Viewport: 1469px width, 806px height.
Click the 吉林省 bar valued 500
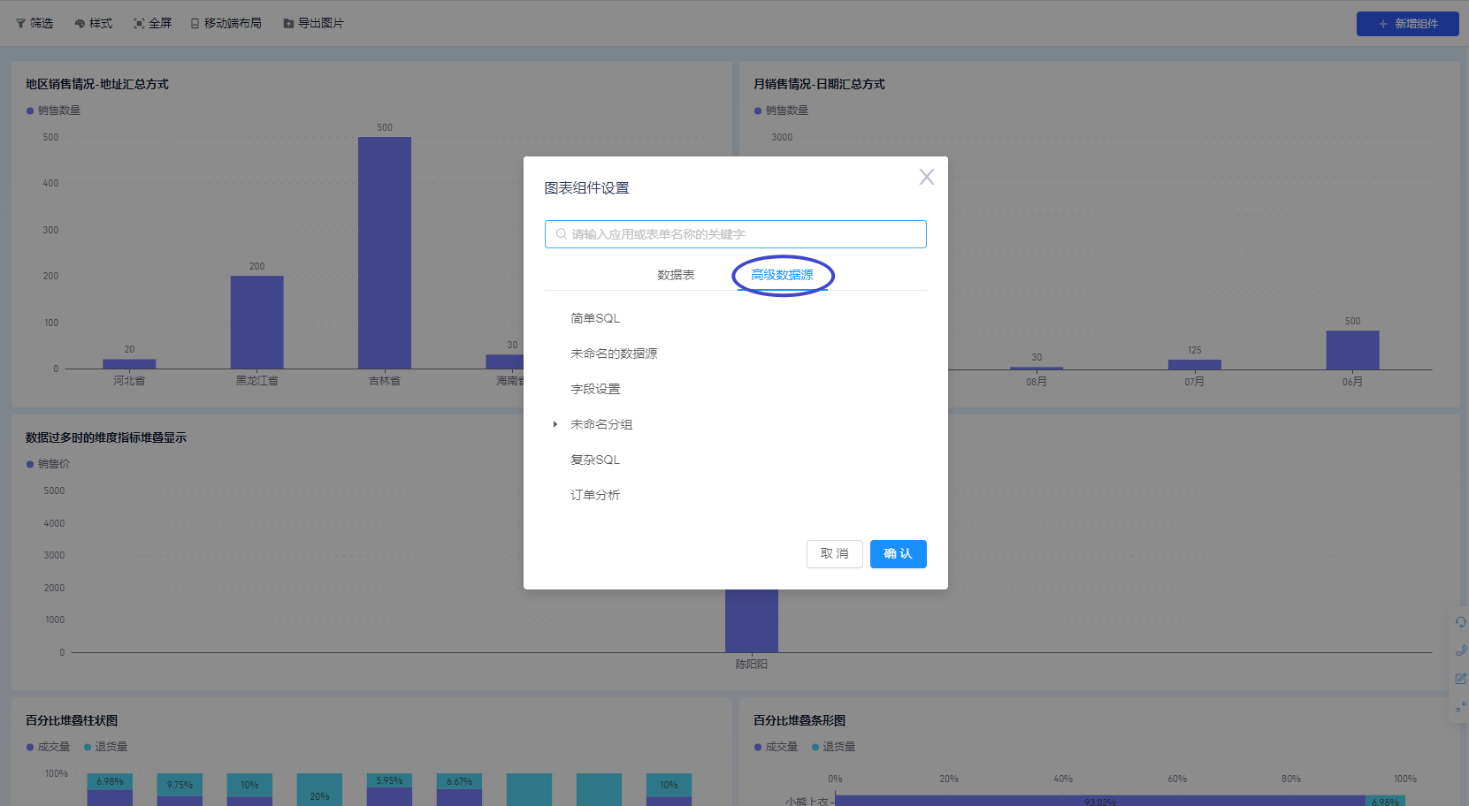pos(385,253)
